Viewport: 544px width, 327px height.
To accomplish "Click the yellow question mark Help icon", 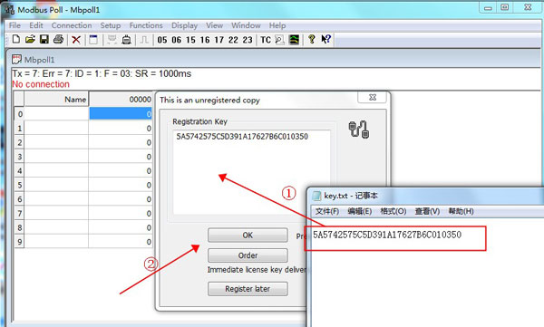I will [x=312, y=39].
